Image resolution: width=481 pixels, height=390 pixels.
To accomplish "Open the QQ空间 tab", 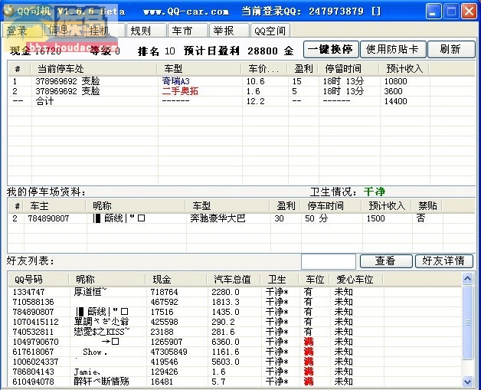I will [x=270, y=31].
